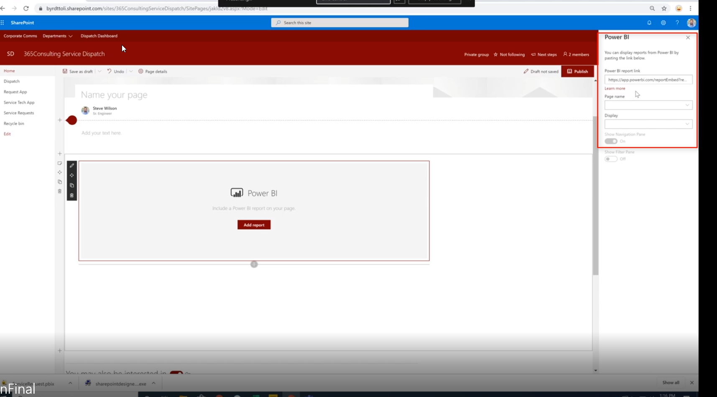Viewport: 717px width, 397px height.
Task: Click the SharePoint logo text in the suite bar
Action: tap(22, 23)
